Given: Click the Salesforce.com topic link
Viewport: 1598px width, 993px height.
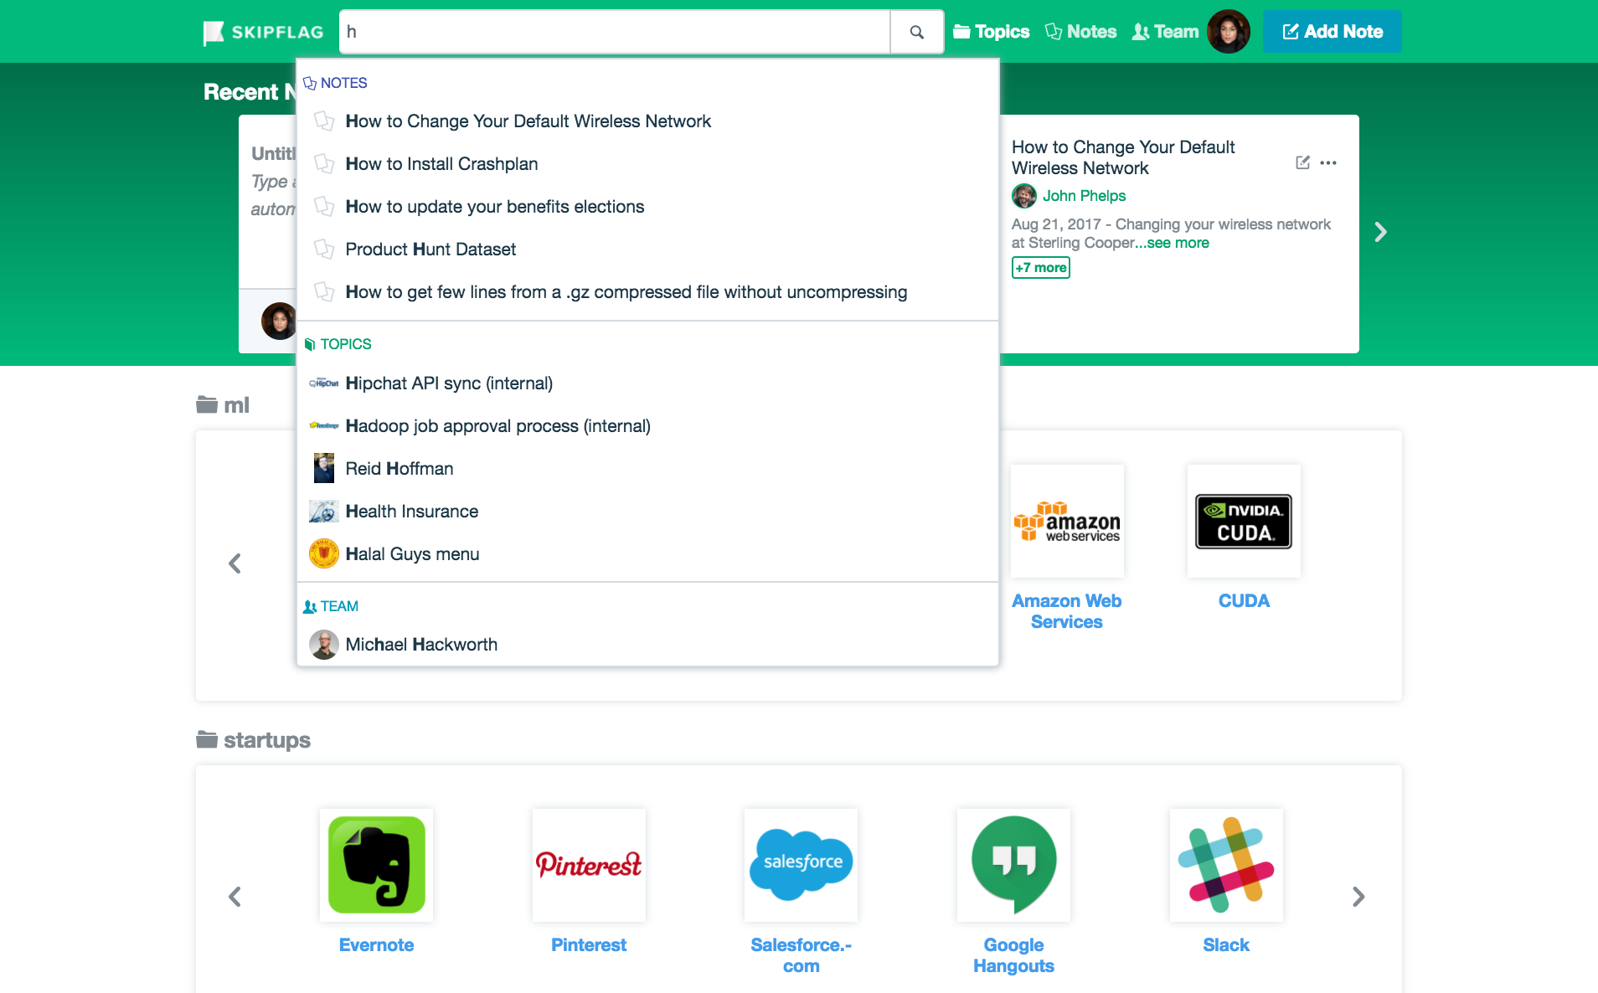Looking at the screenshot, I should click(x=801, y=955).
